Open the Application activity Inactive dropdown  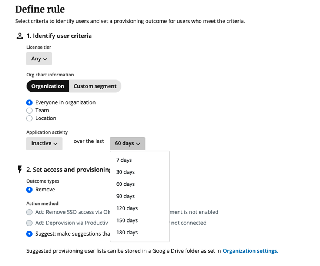[44, 144]
